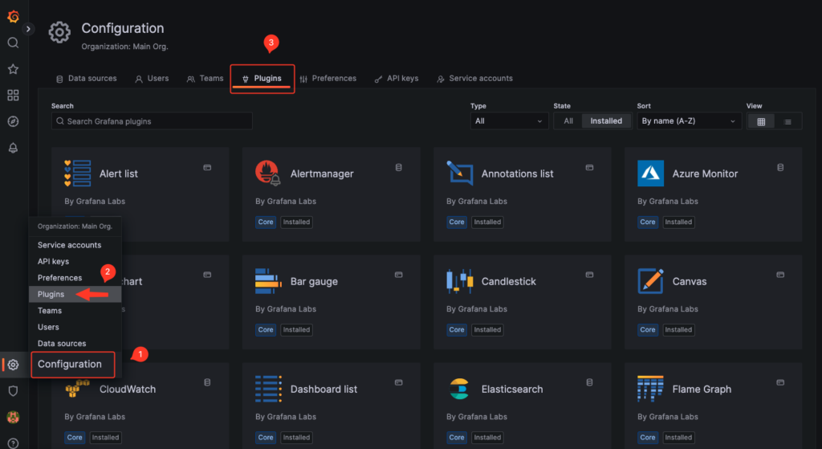Click the large Configuration page gear icon
This screenshot has width=822, height=449.
59,32
